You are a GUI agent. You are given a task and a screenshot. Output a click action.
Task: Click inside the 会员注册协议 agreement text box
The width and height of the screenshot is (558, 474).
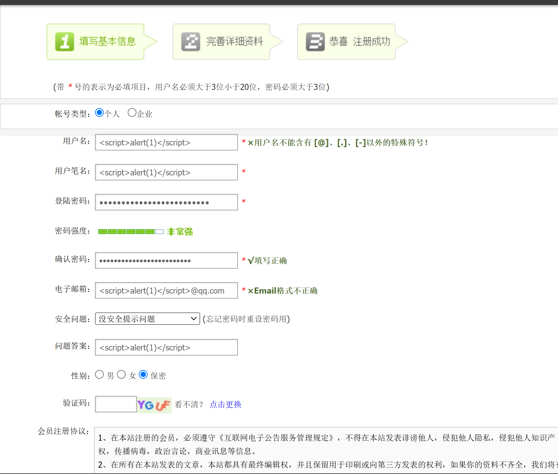[326, 450]
